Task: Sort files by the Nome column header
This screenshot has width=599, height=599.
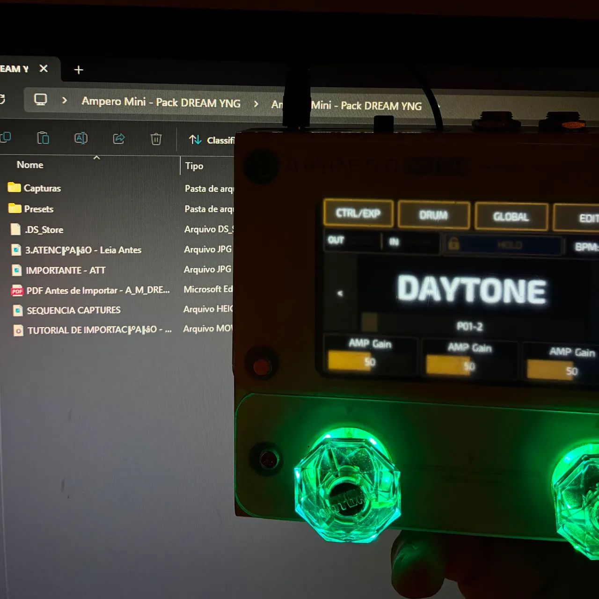Action: tap(30, 165)
